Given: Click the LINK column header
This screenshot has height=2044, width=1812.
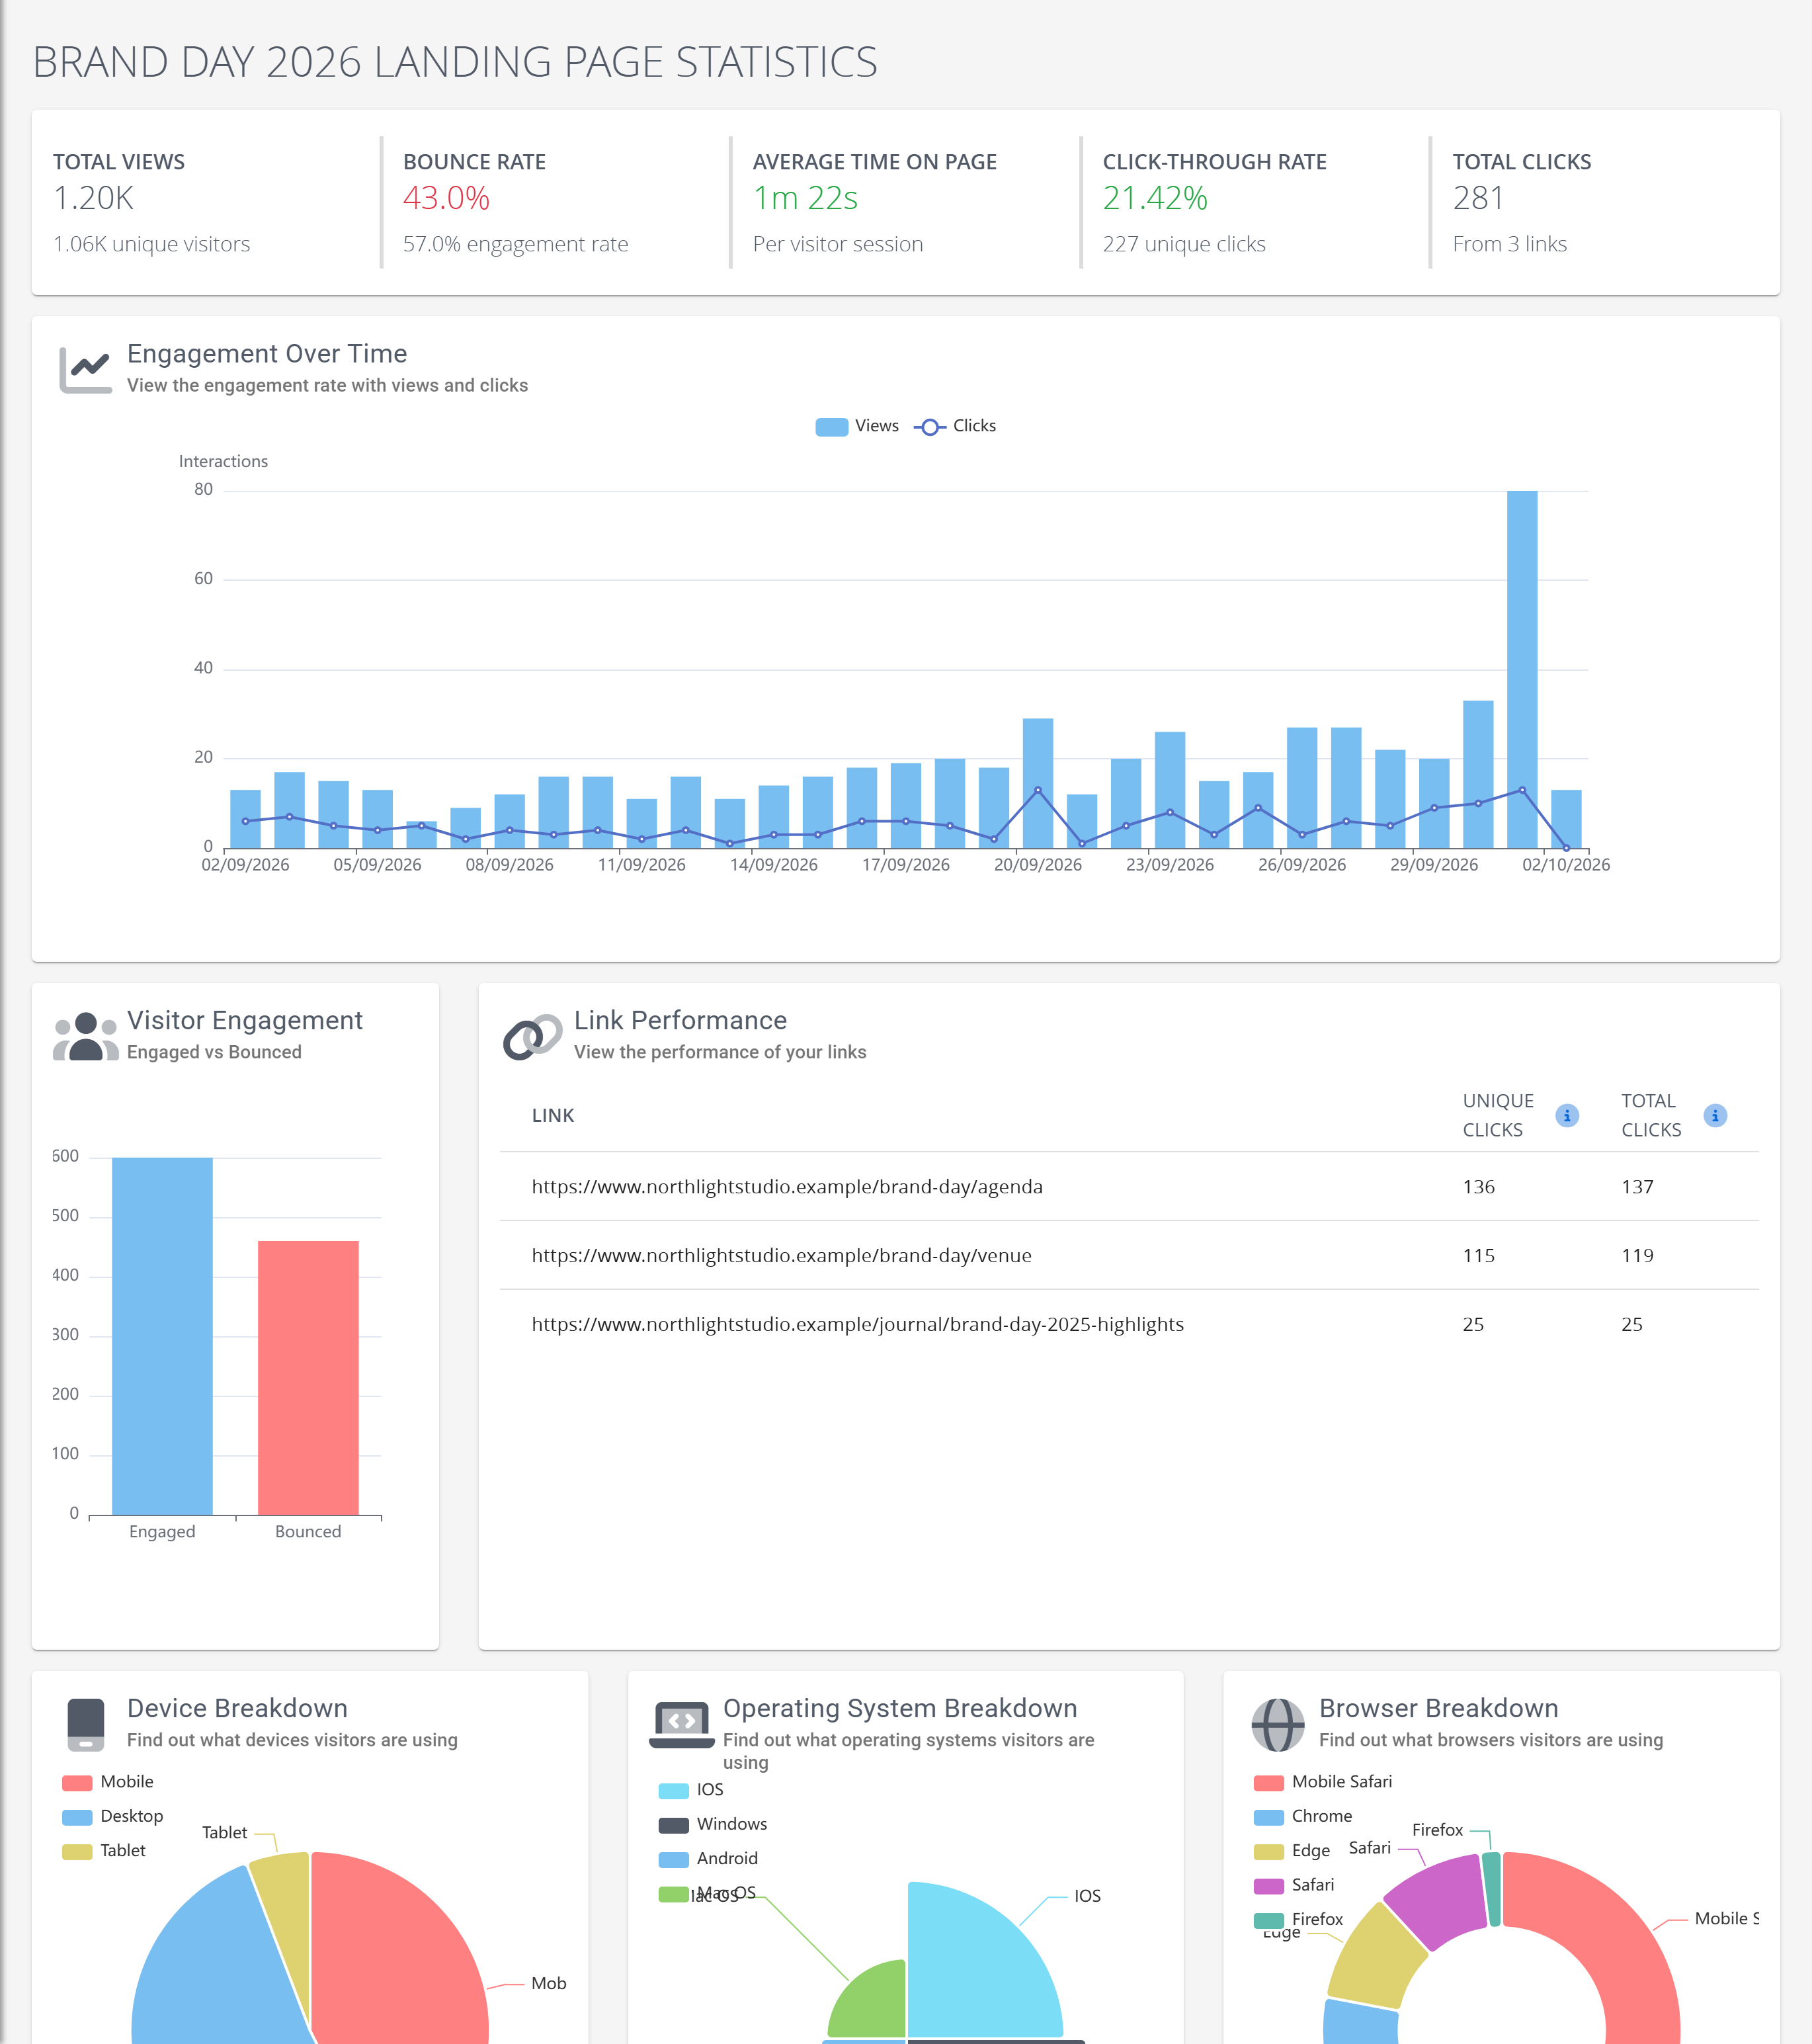Looking at the screenshot, I should click(x=553, y=1116).
